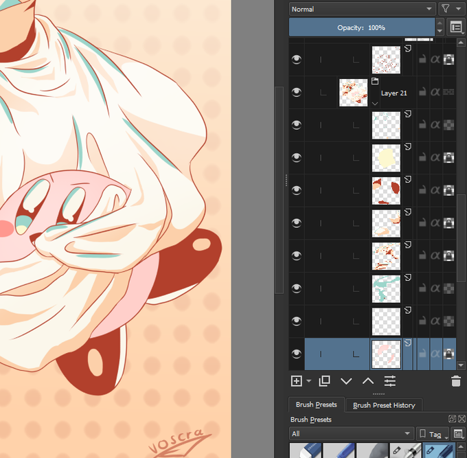The width and height of the screenshot is (467, 458).
Task: Lock the red speckles layer
Action: 422,59
